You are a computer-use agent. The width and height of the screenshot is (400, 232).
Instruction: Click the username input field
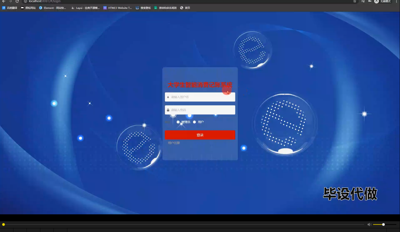(x=200, y=97)
